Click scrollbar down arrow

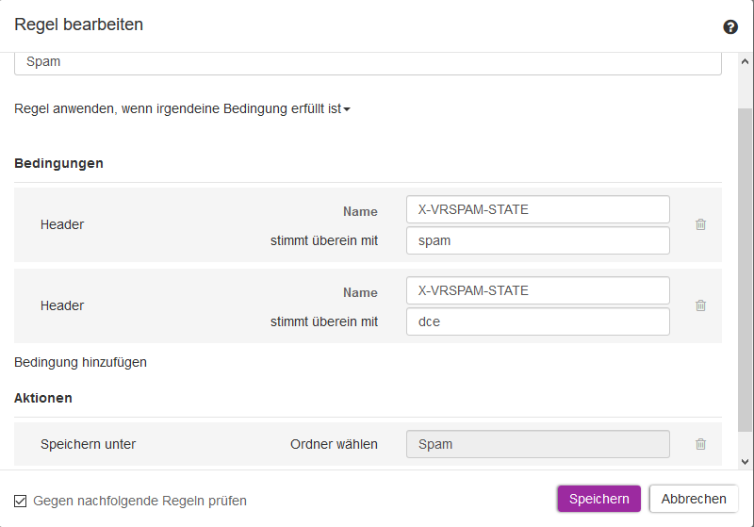point(746,462)
